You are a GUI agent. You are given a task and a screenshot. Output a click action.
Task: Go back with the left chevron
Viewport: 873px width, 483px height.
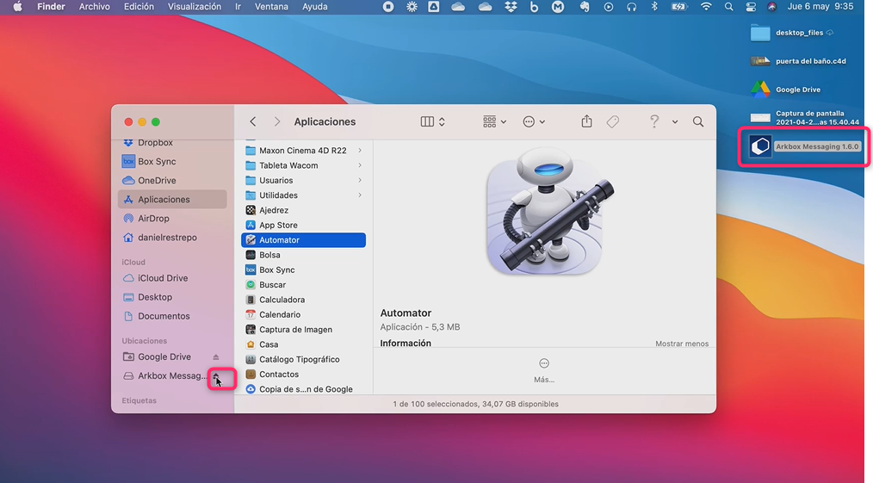[253, 122]
